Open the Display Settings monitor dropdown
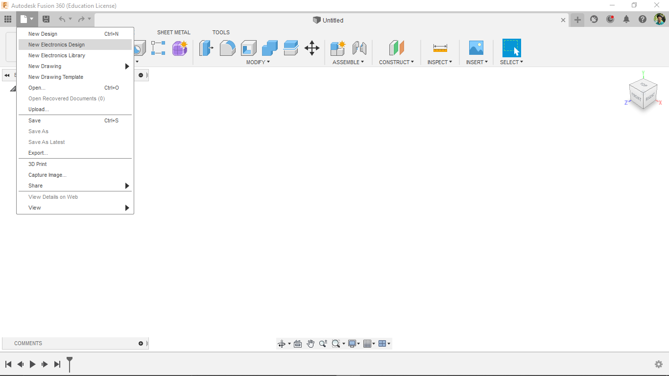669x376 pixels. coord(354,344)
